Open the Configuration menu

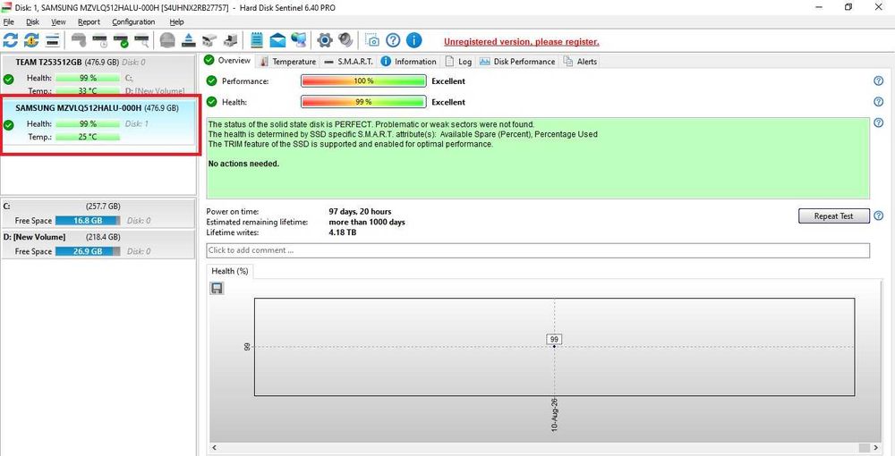click(x=133, y=21)
